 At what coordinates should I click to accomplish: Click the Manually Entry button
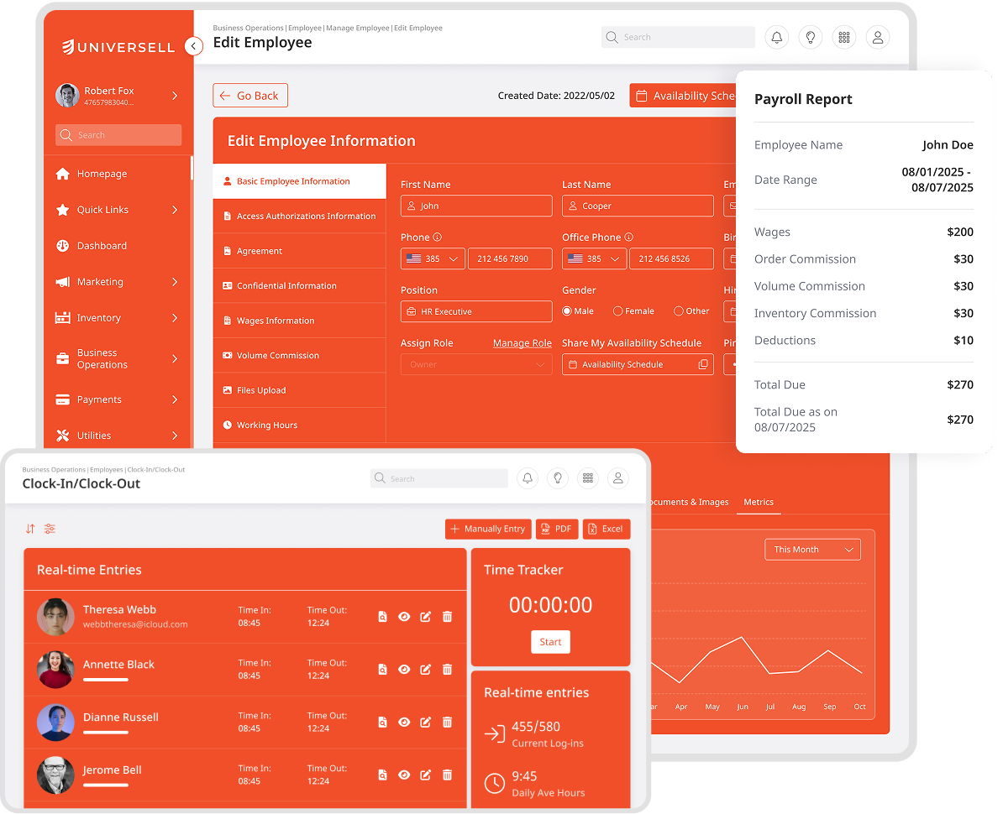[x=488, y=529]
